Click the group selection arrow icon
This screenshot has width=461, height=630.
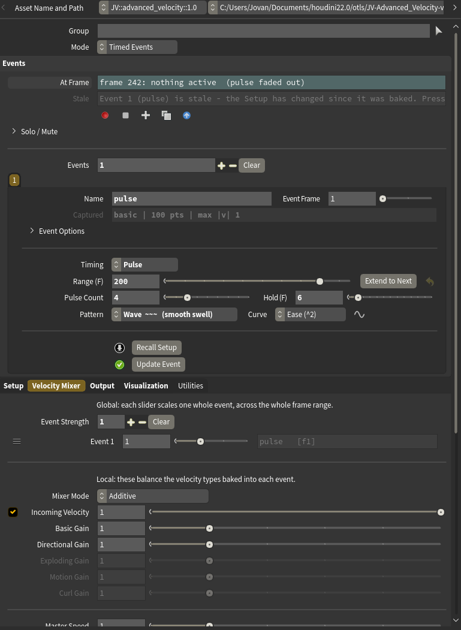[439, 31]
